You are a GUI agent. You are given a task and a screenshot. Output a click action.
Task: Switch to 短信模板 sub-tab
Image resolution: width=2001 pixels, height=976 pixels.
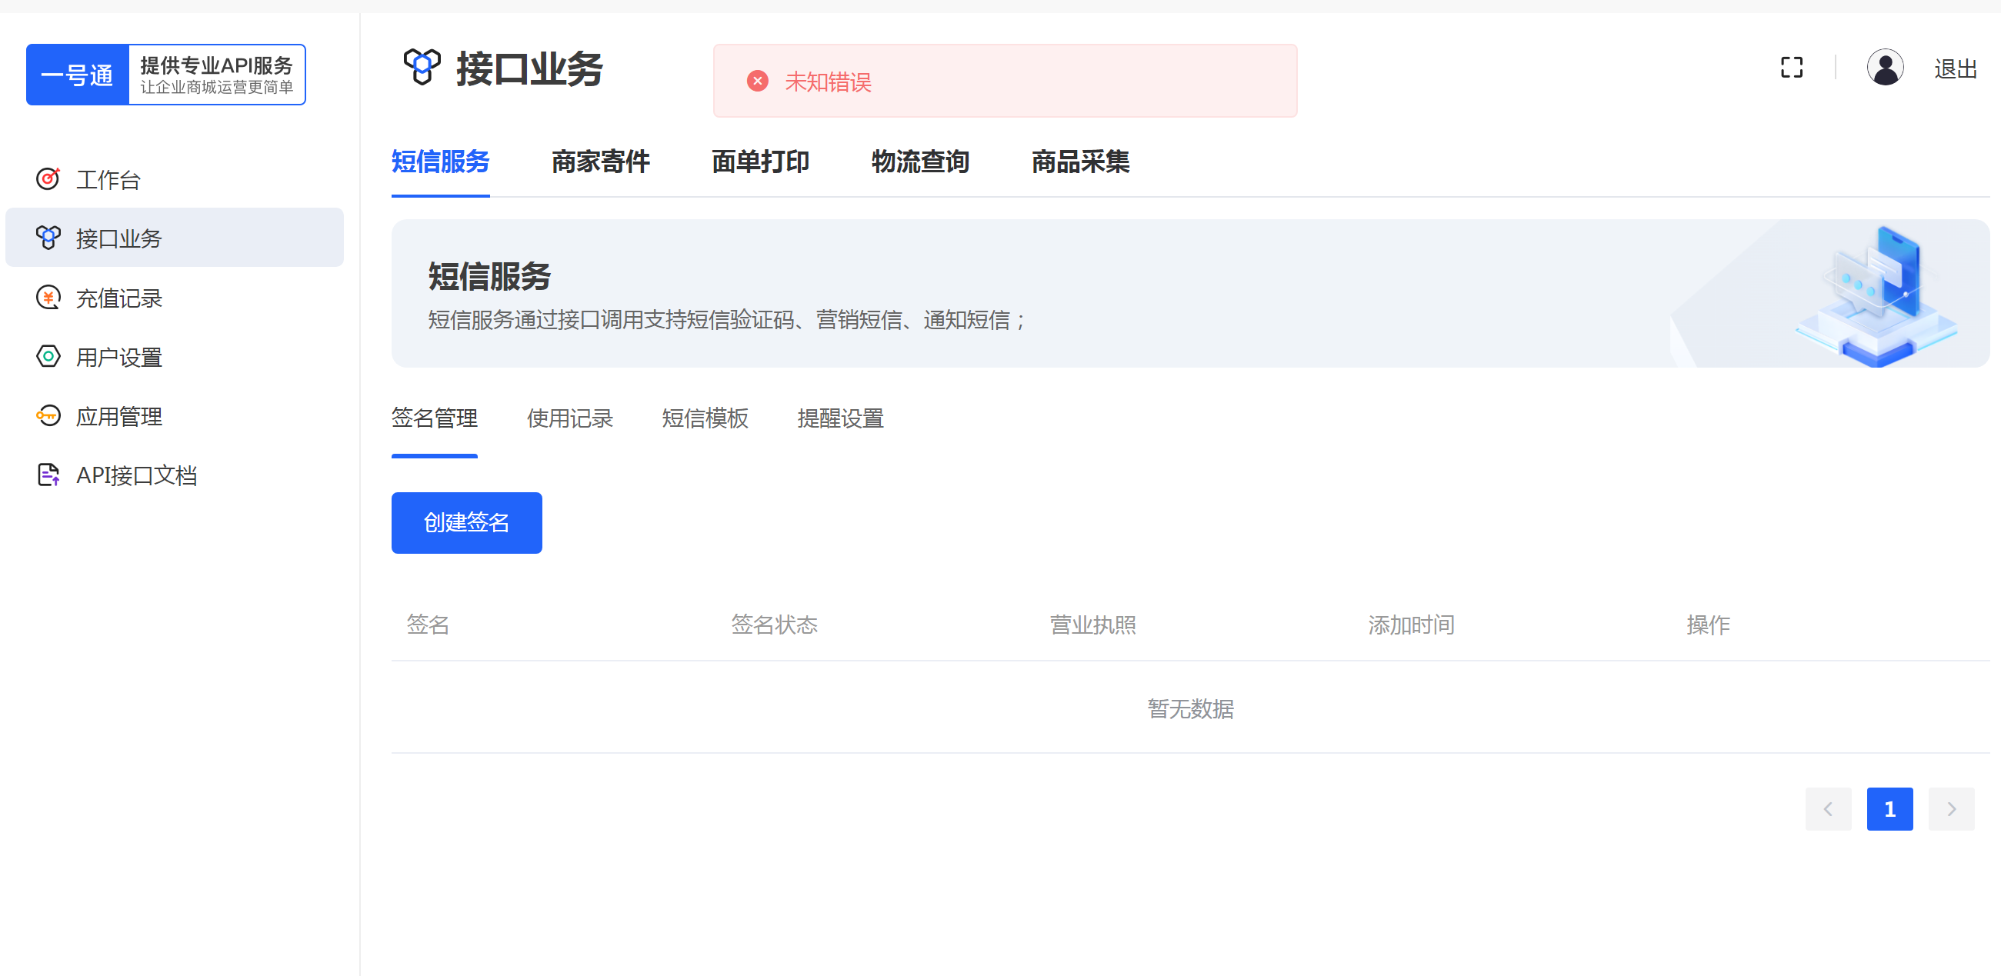click(x=705, y=418)
